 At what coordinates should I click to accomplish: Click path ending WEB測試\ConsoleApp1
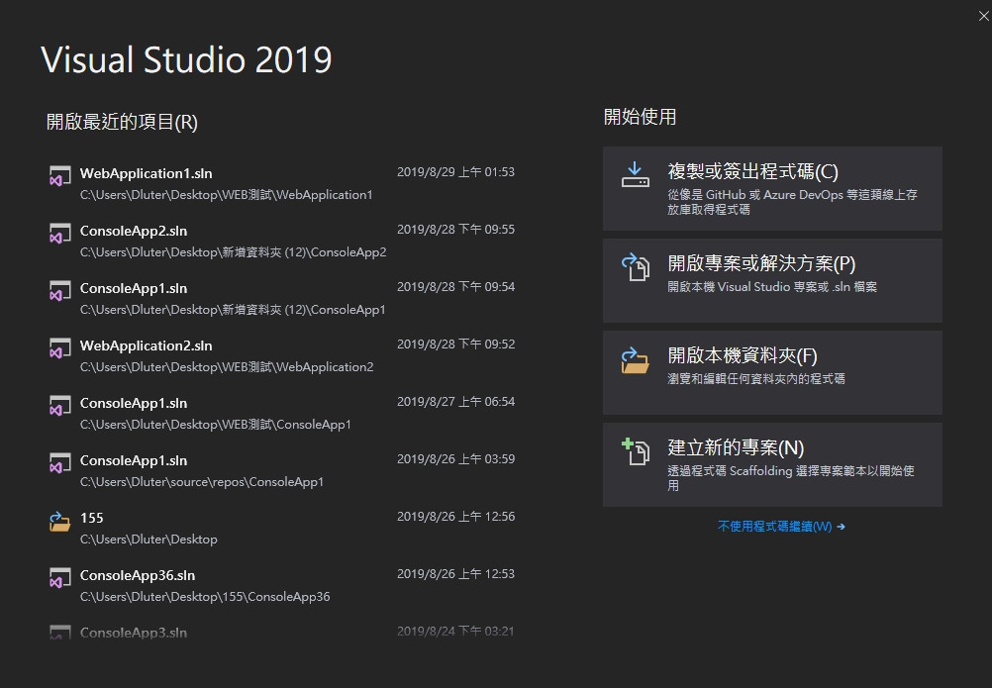point(215,425)
